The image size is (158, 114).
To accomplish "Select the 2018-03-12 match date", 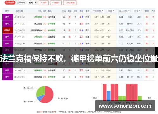I will pos(19,17).
